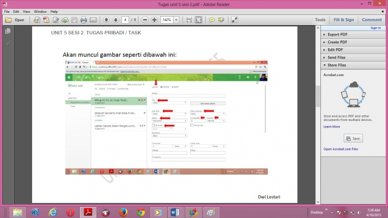
Task: Click the Acrobat.com heading text
Action: click(333, 75)
